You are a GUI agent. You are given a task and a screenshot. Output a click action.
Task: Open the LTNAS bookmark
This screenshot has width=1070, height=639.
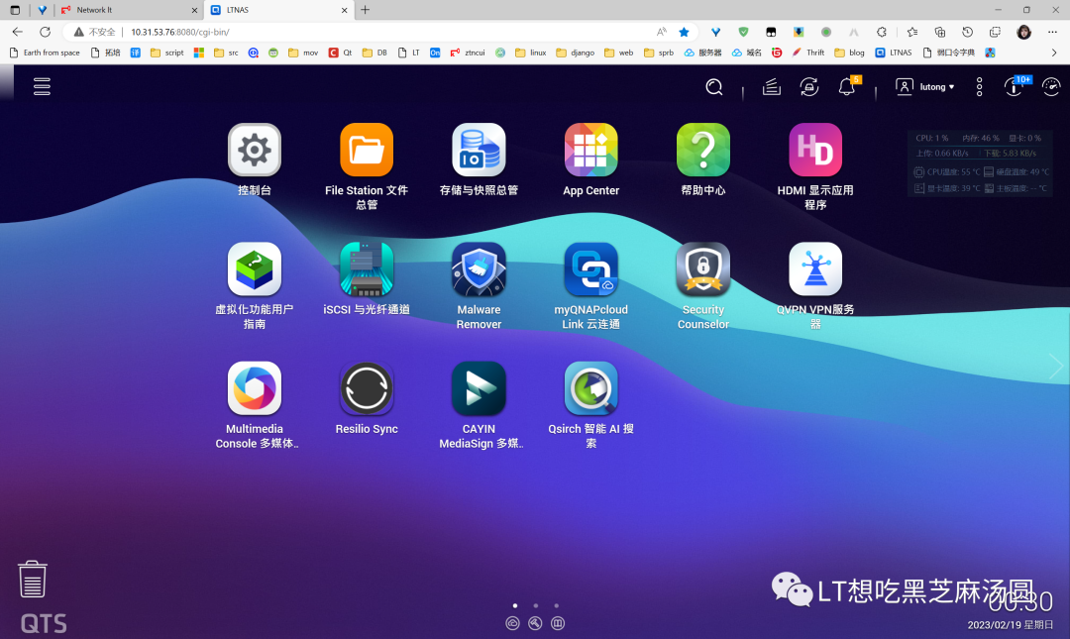tap(894, 53)
